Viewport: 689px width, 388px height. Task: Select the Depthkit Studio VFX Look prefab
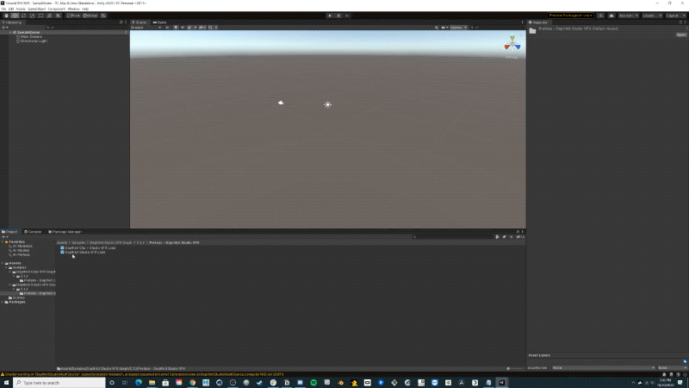pos(84,252)
